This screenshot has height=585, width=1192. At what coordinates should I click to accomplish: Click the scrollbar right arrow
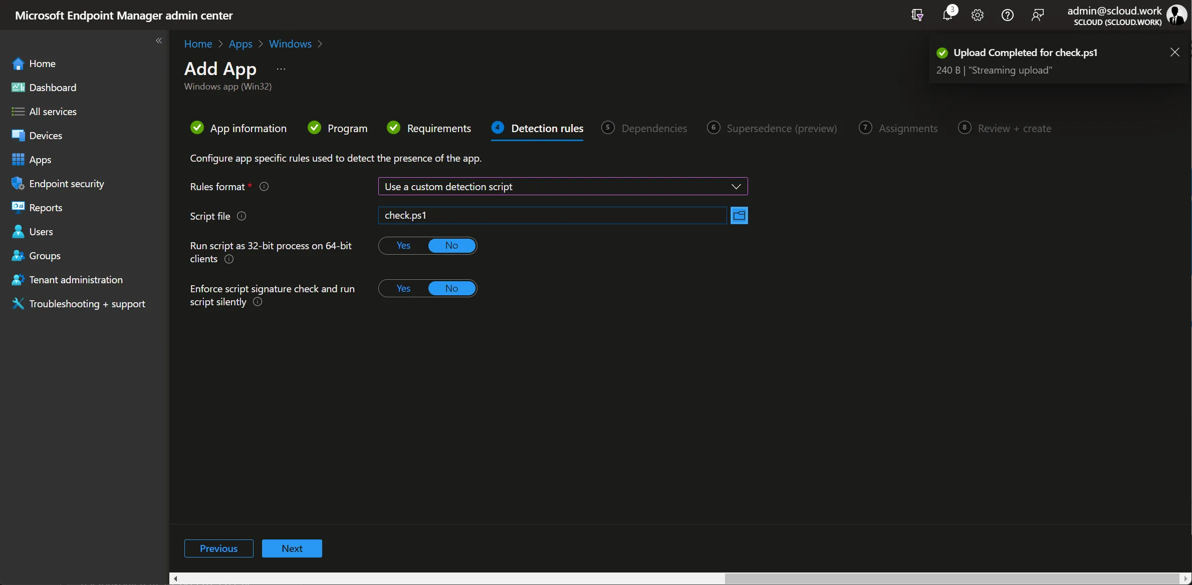1186,578
